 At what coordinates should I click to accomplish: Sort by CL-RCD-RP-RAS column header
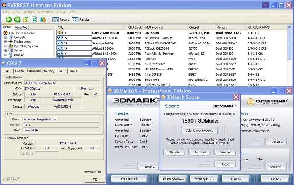[x=259, y=27]
